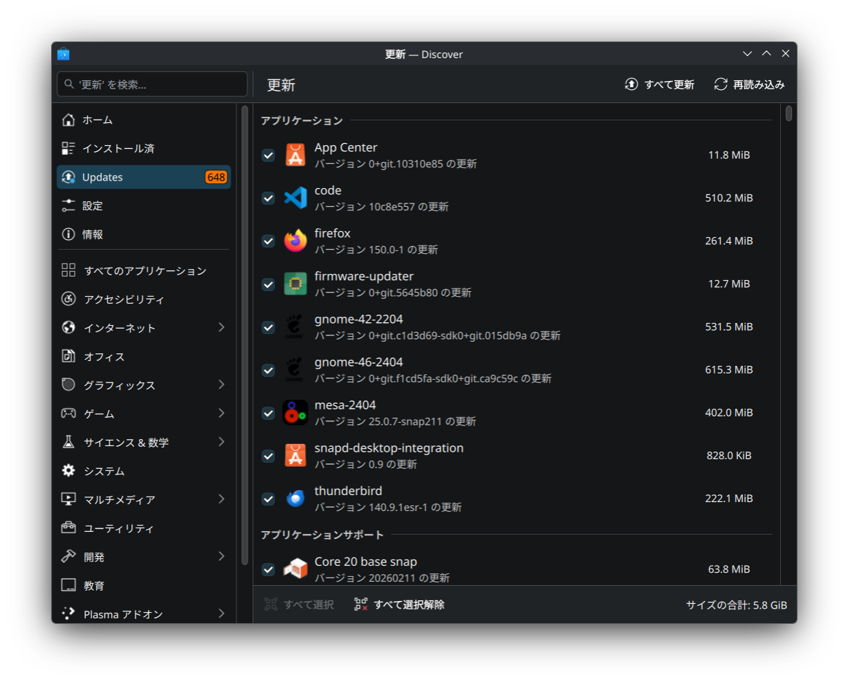Click the firmware-updater chip icon
This screenshot has height=684, width=848.
click(295, 284)
